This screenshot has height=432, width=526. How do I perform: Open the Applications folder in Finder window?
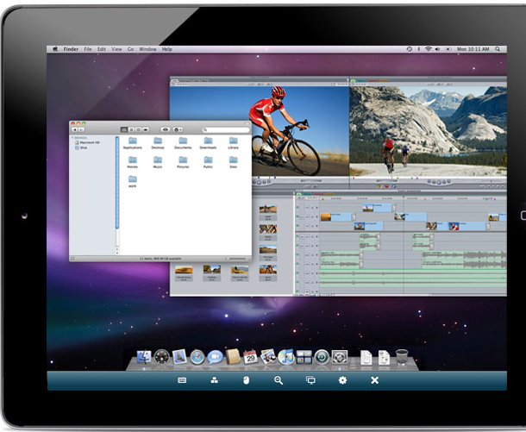coord(133,143)
